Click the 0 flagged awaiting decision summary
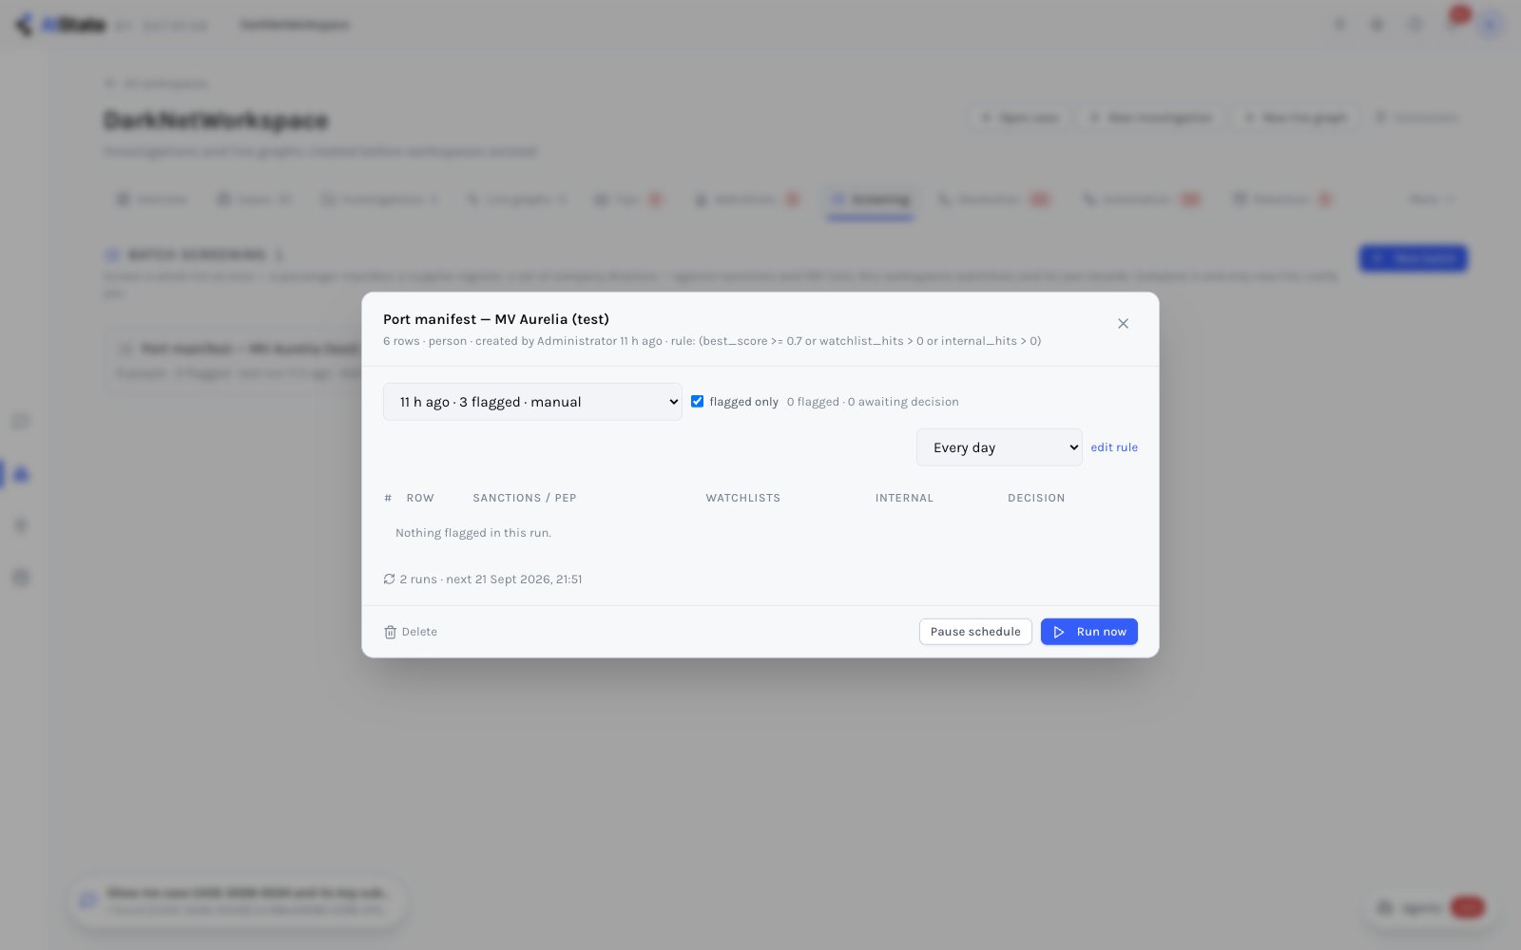 click(873, 402)
